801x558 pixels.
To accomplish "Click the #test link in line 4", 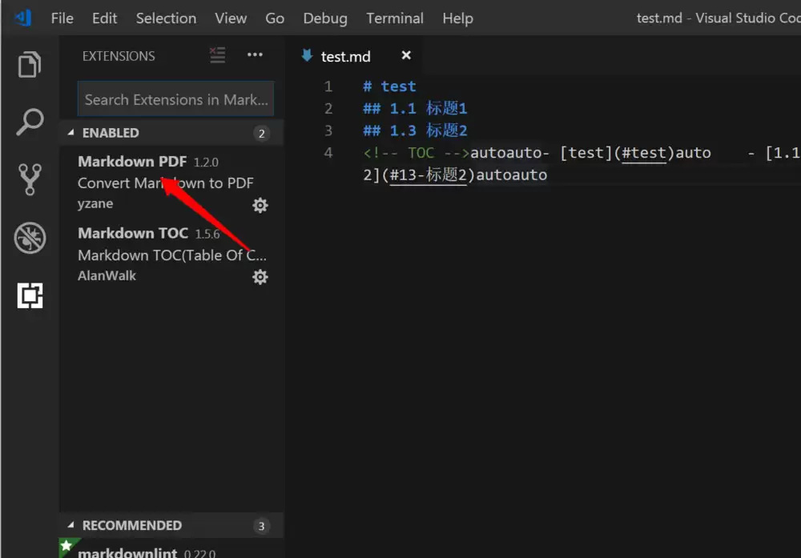I will point(643,153).
